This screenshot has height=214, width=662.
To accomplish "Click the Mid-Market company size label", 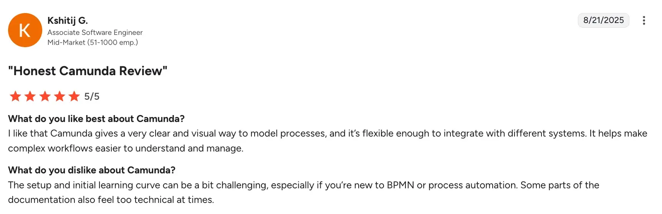I will [x=93, y=43].
